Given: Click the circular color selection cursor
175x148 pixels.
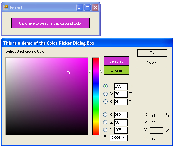Looking at the screenshot, I should coord(68,73).
